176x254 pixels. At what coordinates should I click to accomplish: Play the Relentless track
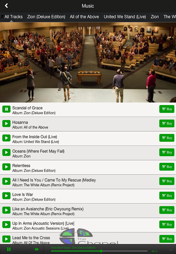point(6,167)
